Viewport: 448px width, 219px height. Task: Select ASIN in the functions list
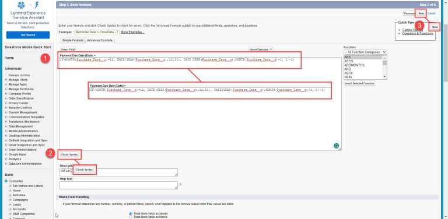(x=363, y=77)
